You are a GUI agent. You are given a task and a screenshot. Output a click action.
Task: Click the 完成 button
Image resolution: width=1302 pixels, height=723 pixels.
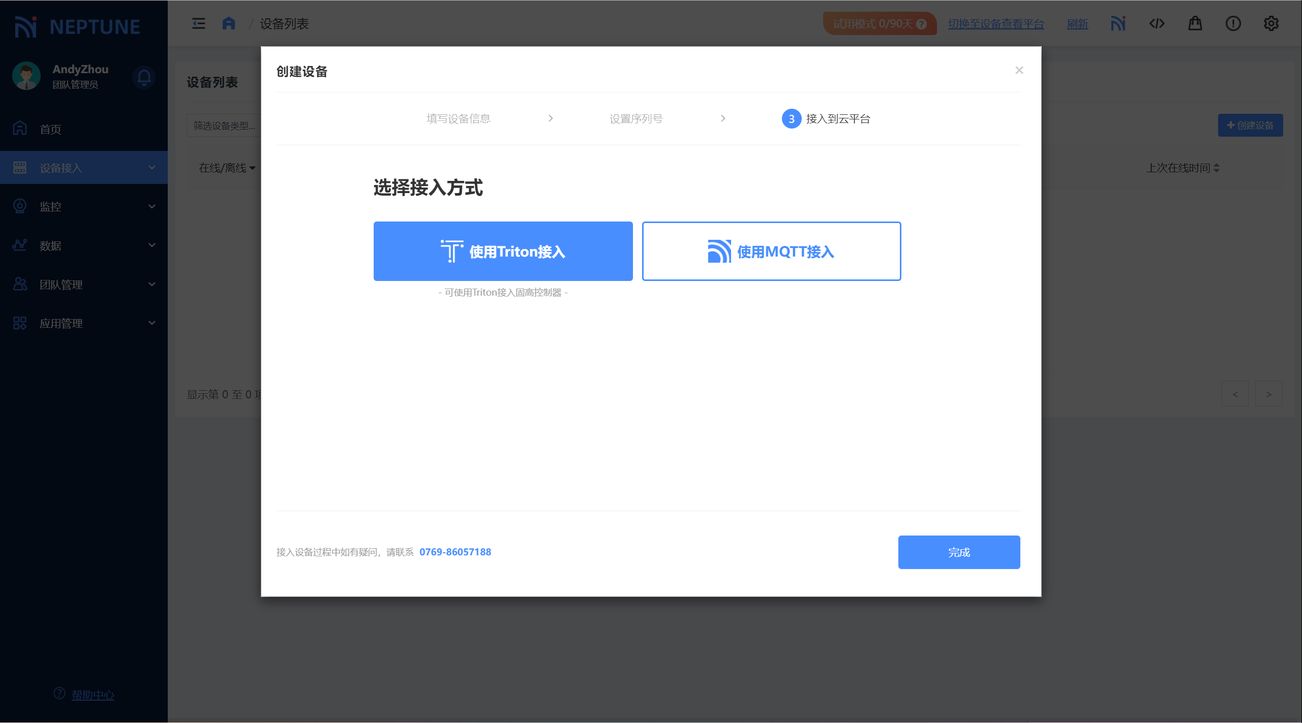tap(959, 552)
